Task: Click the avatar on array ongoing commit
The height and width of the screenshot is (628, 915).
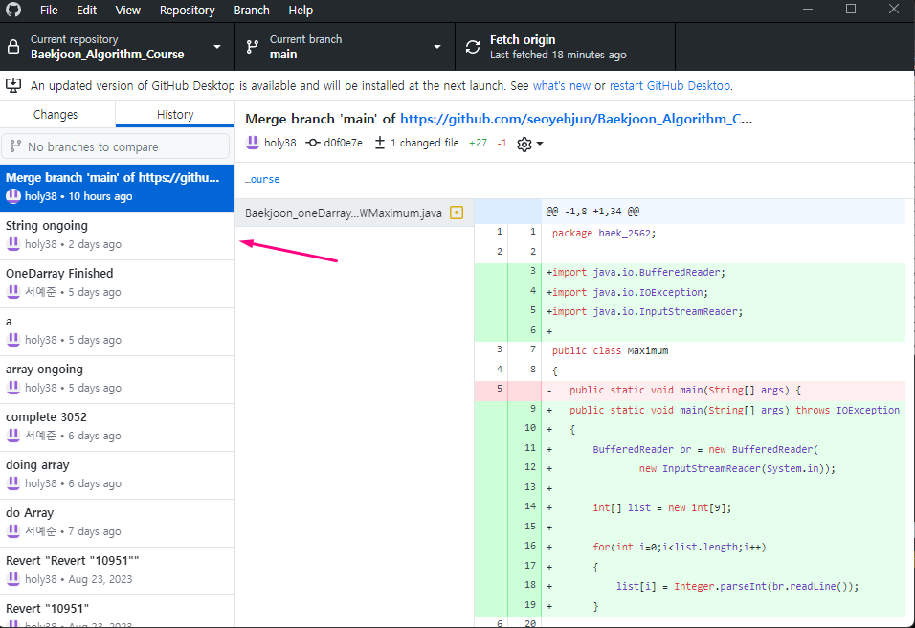Action: (x=12, y=388)
